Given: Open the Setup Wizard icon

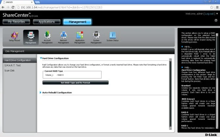Looking at the screenshot, I should click(x=14, y=37).
